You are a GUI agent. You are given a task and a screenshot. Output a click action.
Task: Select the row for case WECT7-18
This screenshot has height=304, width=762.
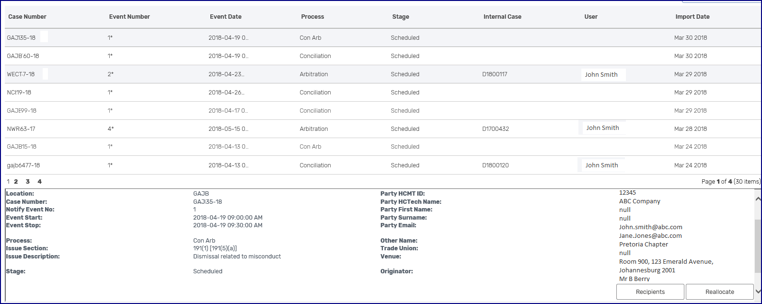pos(21,74)
